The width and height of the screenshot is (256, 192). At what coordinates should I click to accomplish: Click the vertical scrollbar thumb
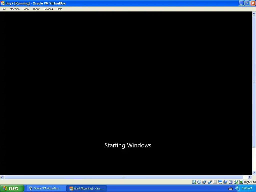tap(254, 82)
